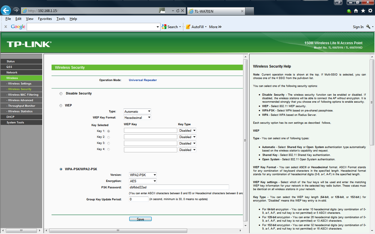
Task: Click the browser forward arrow button
Action: click(x=16, y=10)
